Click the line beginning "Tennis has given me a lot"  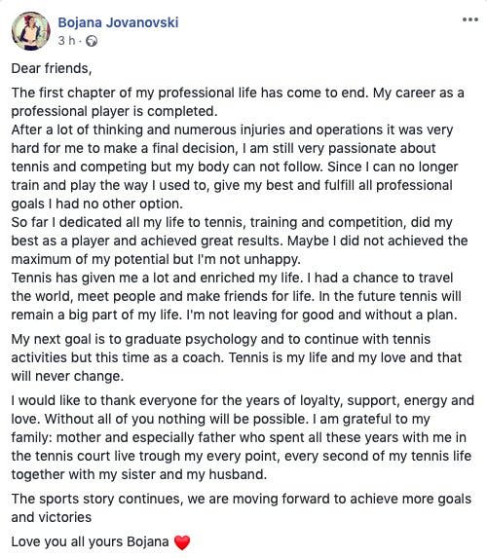tap(232, 278)
